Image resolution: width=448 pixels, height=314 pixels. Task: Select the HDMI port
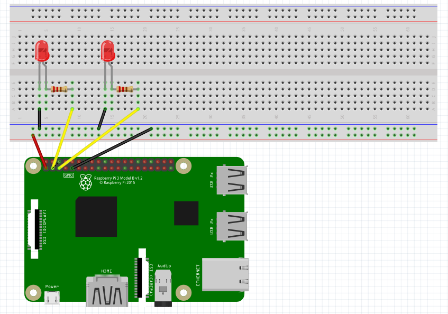pyautogui.click(x=107, y=290)
